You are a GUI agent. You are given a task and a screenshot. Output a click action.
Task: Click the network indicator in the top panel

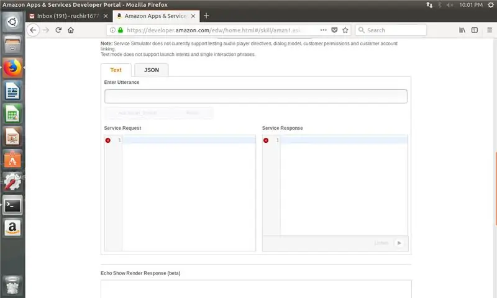429,5
